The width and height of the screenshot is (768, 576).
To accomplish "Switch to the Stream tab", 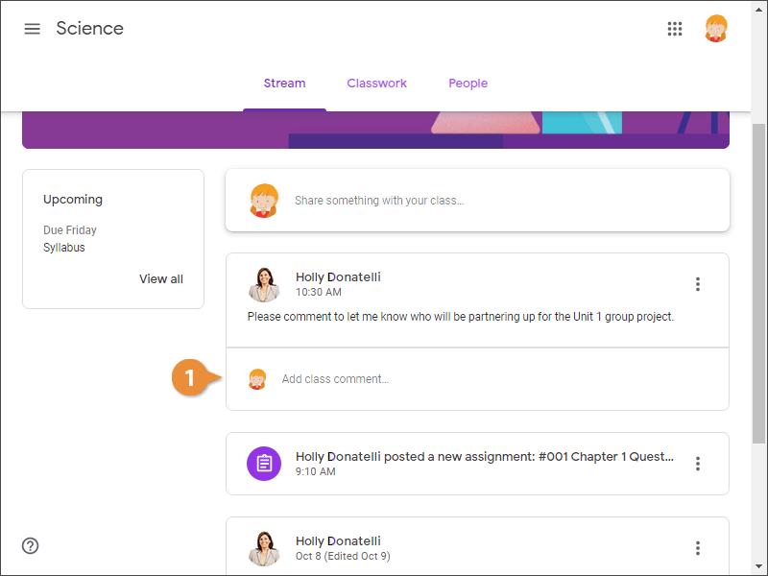I will 284,84.
